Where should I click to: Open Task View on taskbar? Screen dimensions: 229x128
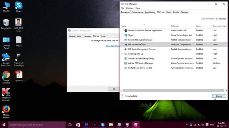70,125
